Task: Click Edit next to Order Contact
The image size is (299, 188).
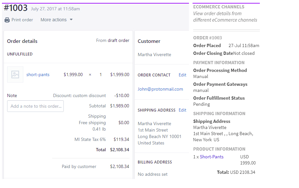Action: [x=182, y=75]
